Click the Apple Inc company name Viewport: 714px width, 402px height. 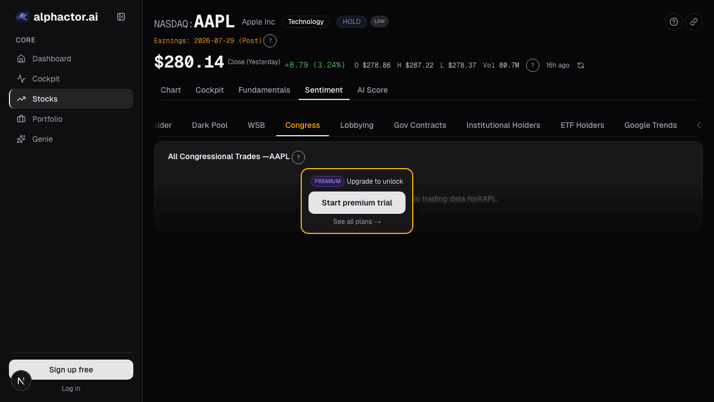(x=258, y=22)
